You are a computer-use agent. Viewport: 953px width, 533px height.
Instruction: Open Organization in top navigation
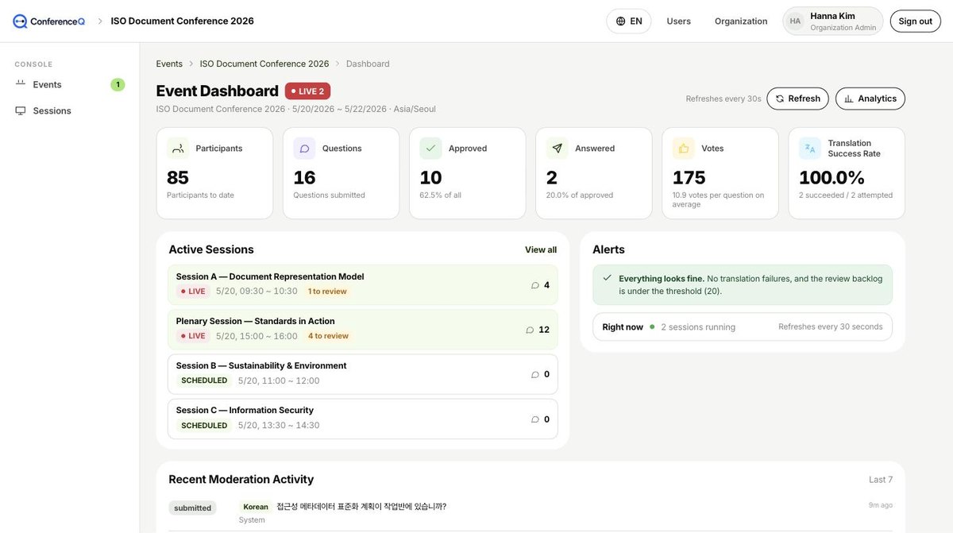click(x=741, y=21)
